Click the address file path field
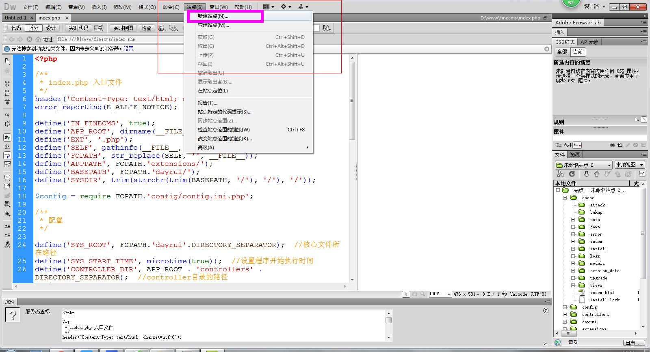The height and width of the screenshot is (352, 650). [120, 39]
